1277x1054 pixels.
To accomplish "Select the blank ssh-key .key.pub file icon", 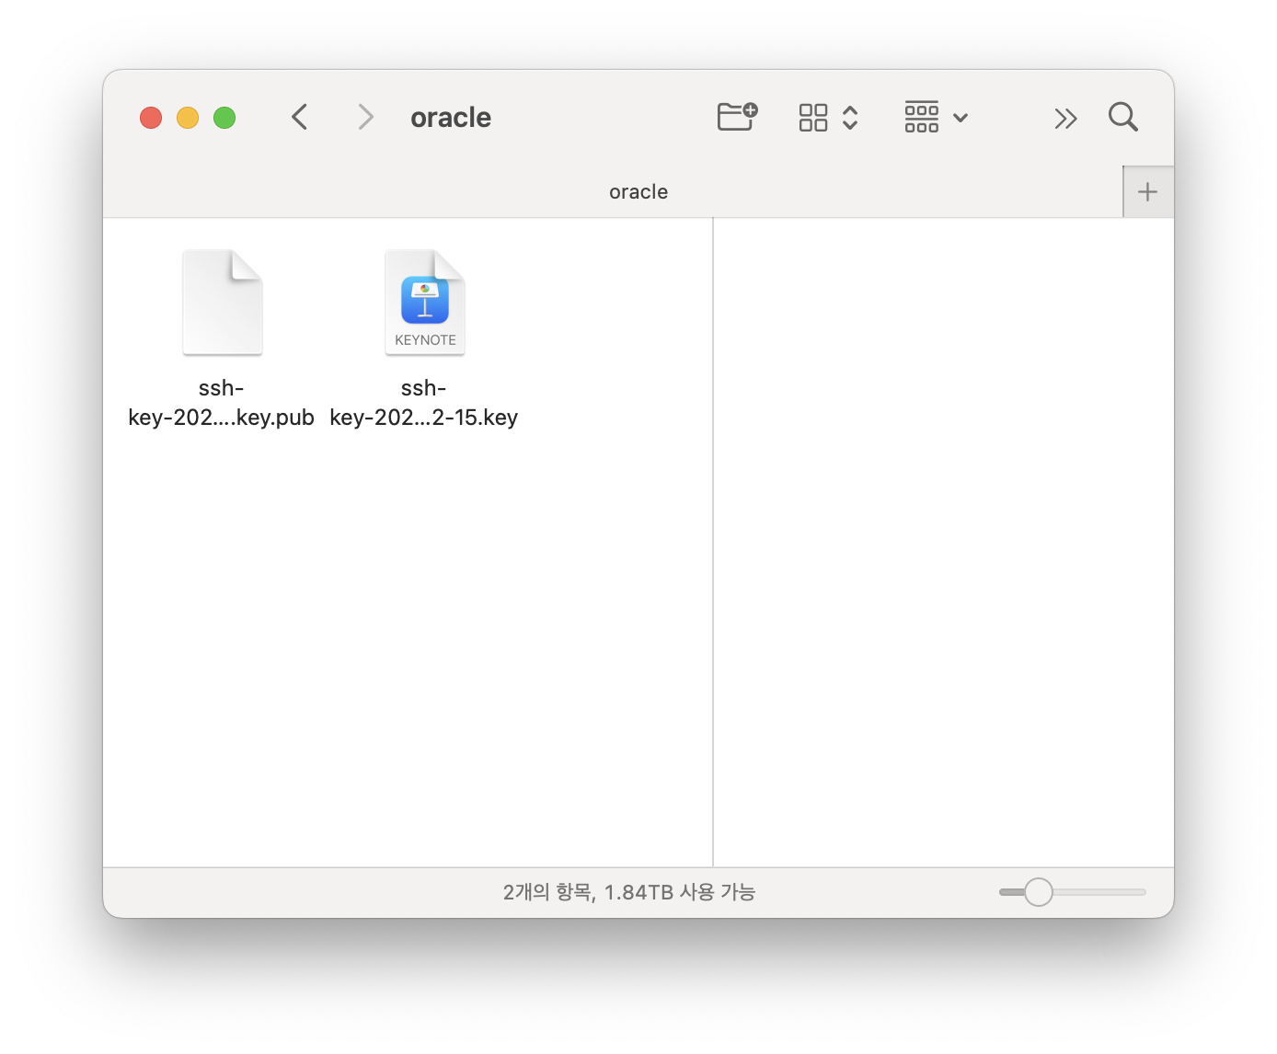I will [x=223, y=302].
